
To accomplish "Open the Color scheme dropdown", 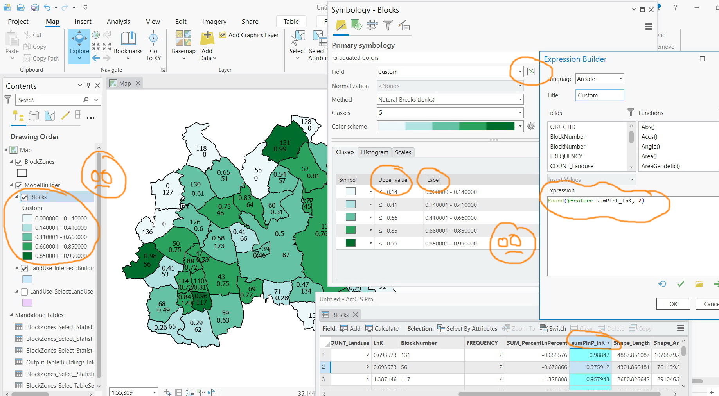I will point(520,126).
